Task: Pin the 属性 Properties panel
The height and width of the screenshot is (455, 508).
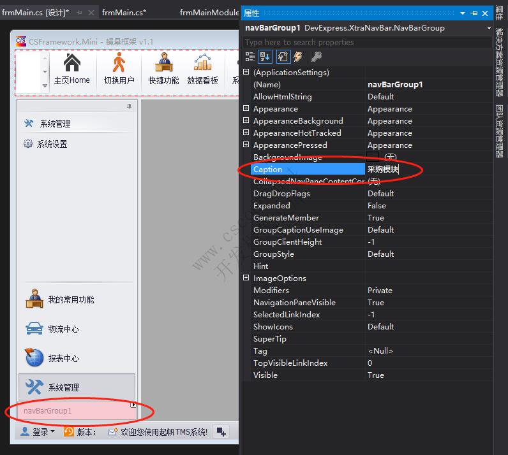Action: 474,13
